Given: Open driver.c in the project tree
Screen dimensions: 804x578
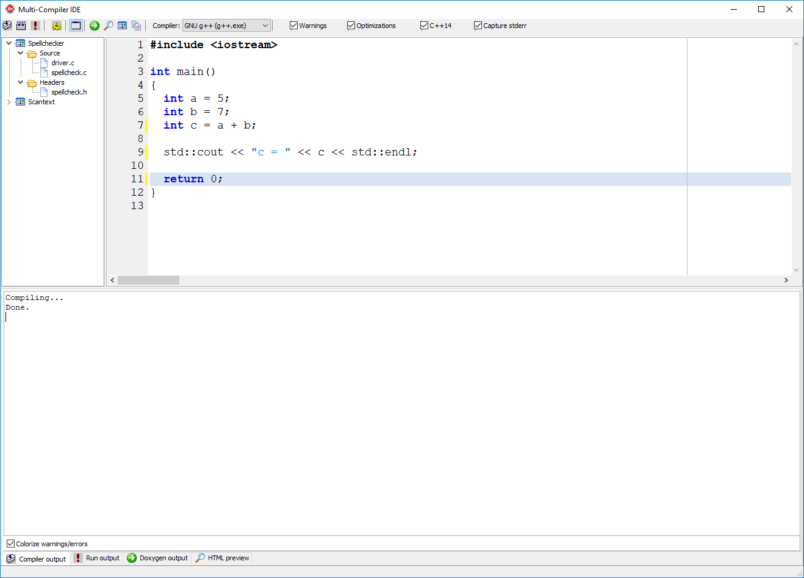Looking at the screenshot, I should 62,63.
